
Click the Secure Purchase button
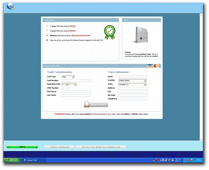click(96, 105)
